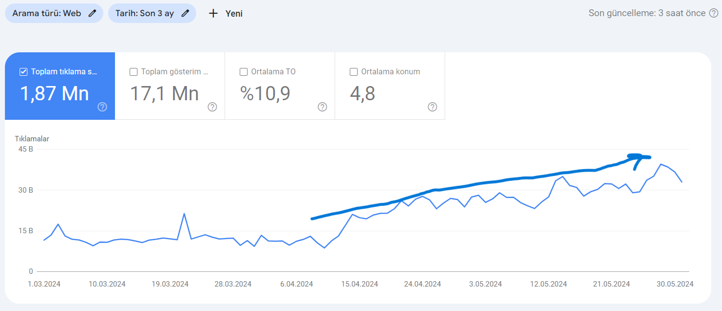Enable the Ortalama TO checkbox
The height and width of the screenshot is (311, 722).
click(x=243, y=72)
